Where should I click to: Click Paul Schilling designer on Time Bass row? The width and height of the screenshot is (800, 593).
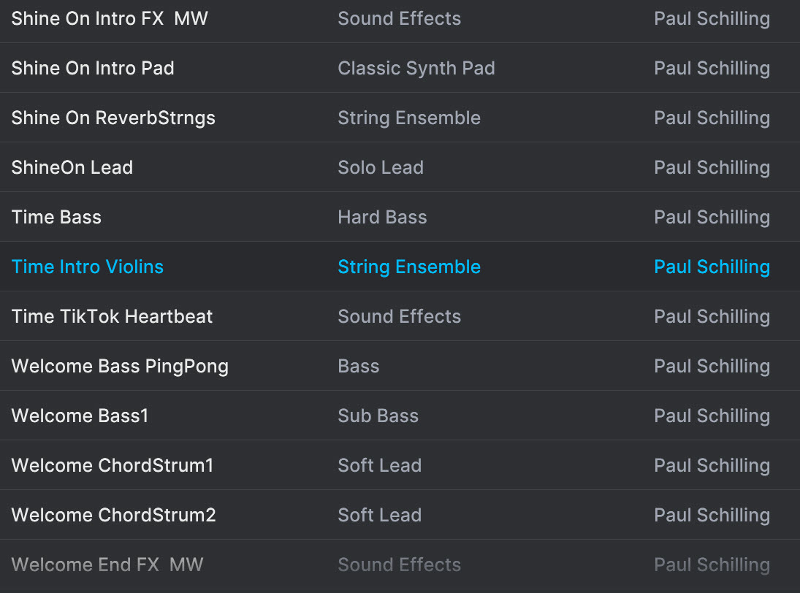tap(712, 217)
